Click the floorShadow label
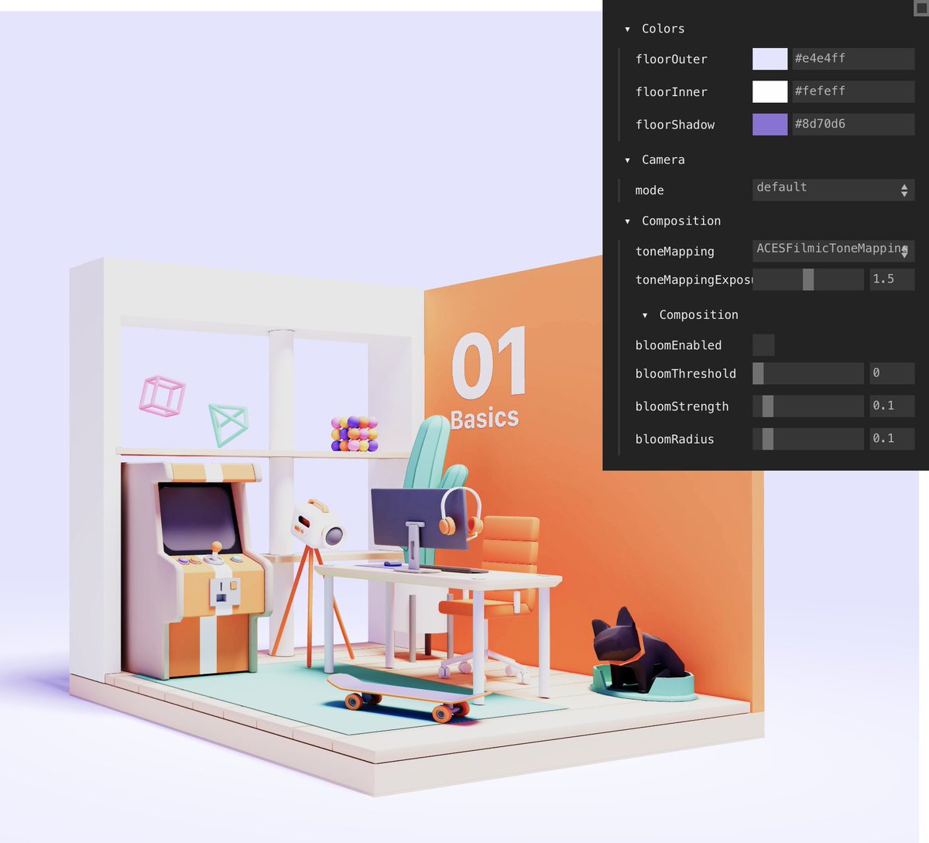Image resolution: width=929 pixels, height=843 pixels. click(675, 125)
